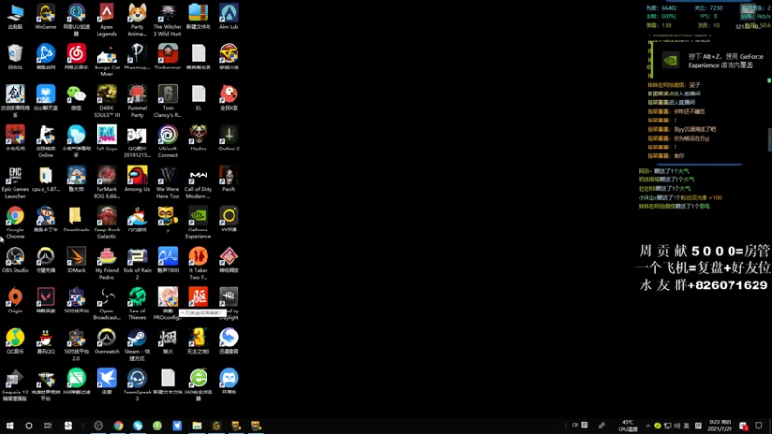Launch Tom Clancy's Rainbow Six shortcut
The height and width of the screenshot is (434, 772).
pyautogui.click(x=167, y=101)
